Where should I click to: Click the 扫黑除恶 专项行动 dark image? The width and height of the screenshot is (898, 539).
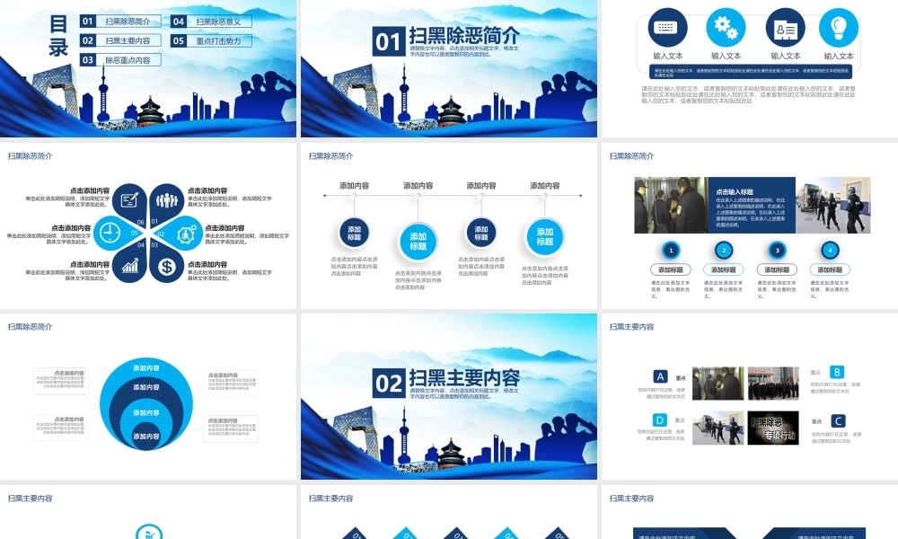pos(773,428)
